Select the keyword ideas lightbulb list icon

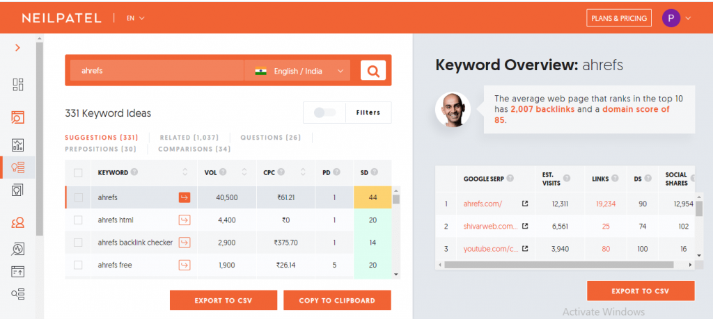(17, 167)
